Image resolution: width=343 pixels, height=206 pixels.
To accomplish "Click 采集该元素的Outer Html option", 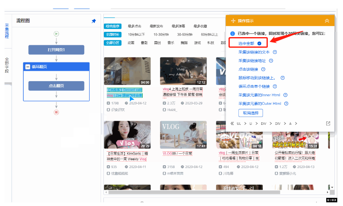I will coord(260,104).
